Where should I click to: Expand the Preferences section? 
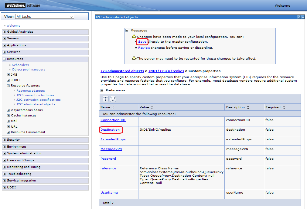pos(102,90)
